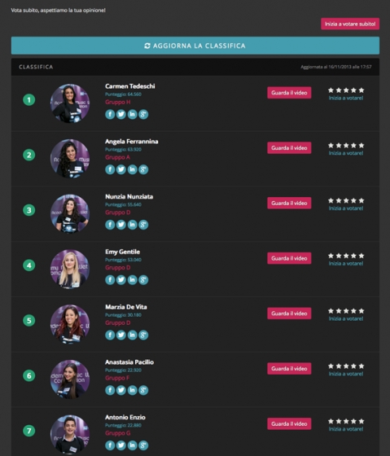
Task: Click Twitter icon for Emy Gentile
Action: coord(121,280)
